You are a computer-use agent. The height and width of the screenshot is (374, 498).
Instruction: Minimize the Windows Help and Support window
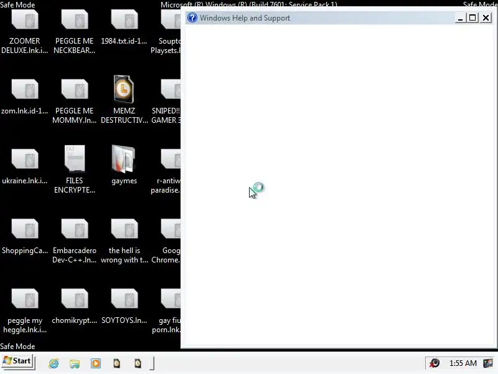pos(459,18)
